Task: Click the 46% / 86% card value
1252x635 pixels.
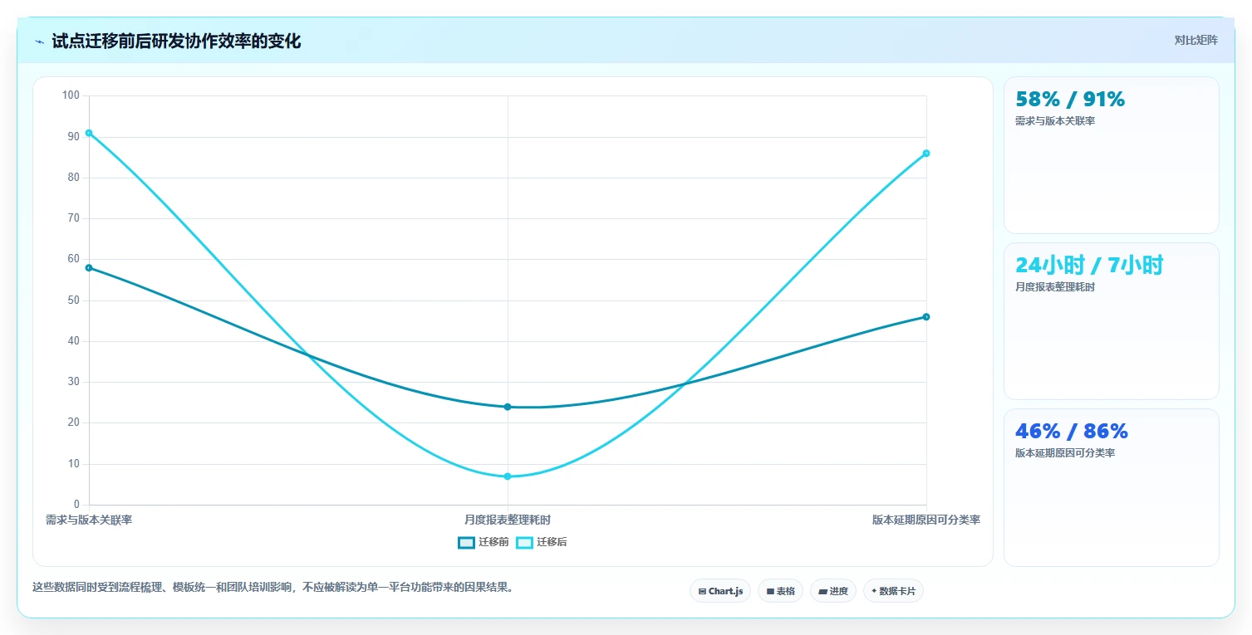Action: [x=1072, y=432]
